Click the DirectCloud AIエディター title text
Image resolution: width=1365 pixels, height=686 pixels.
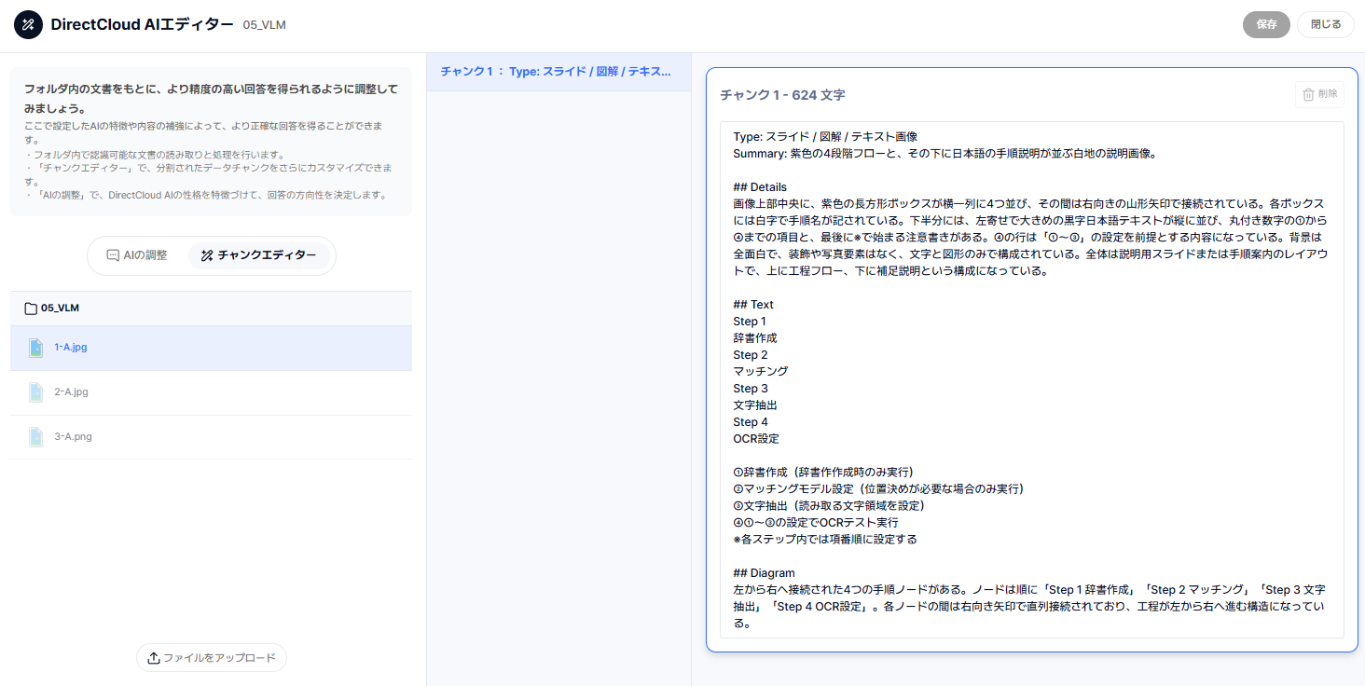click(x=142, y=25)
